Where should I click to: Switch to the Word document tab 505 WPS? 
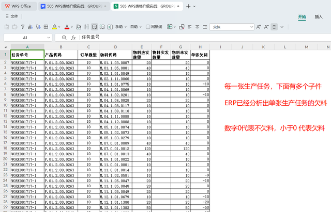click(x=74, y=6)
